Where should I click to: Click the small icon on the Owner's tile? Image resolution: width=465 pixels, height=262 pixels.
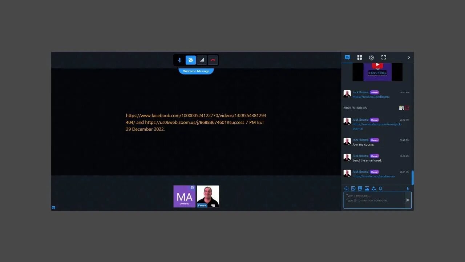213,205
